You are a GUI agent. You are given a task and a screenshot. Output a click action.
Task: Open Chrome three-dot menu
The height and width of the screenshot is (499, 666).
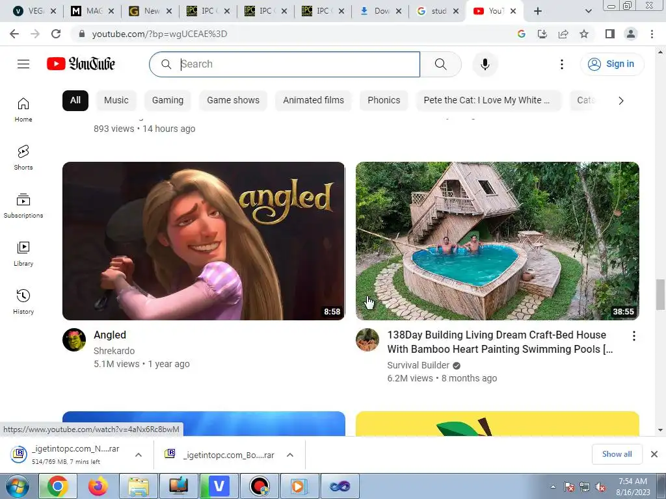coord(652,34)
